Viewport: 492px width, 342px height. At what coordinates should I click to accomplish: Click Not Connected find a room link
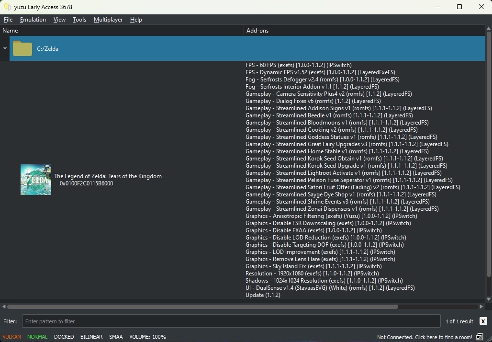click(425, 337)
